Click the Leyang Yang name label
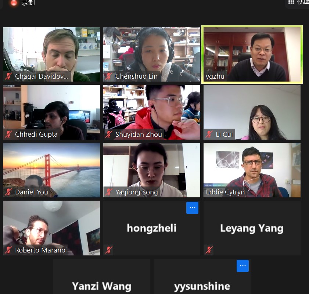Image resolution: width=309 pixels, height=294 pixels. (252, 228)
